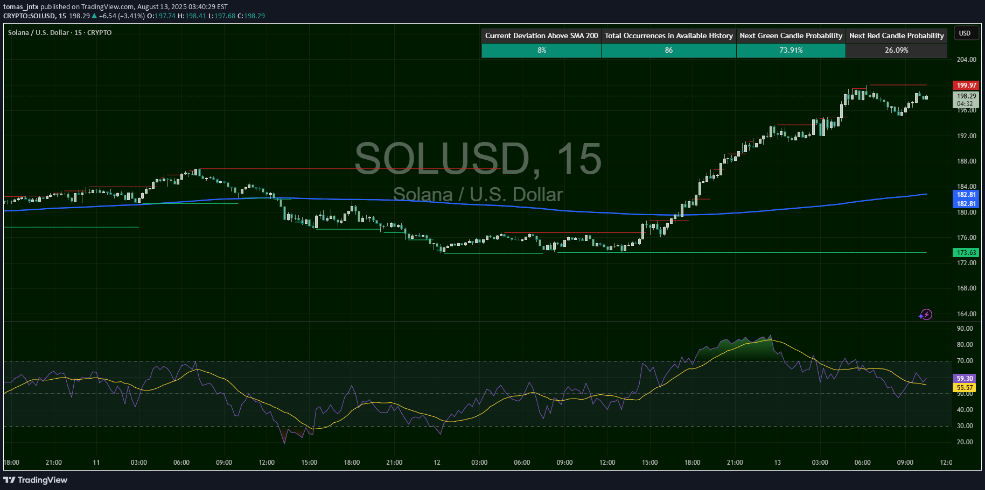The height and width of the screenshot is (490, 985).
Task: Click the 'Current Deviation Above SMA 200' header
Action: (x=541, y=35)
